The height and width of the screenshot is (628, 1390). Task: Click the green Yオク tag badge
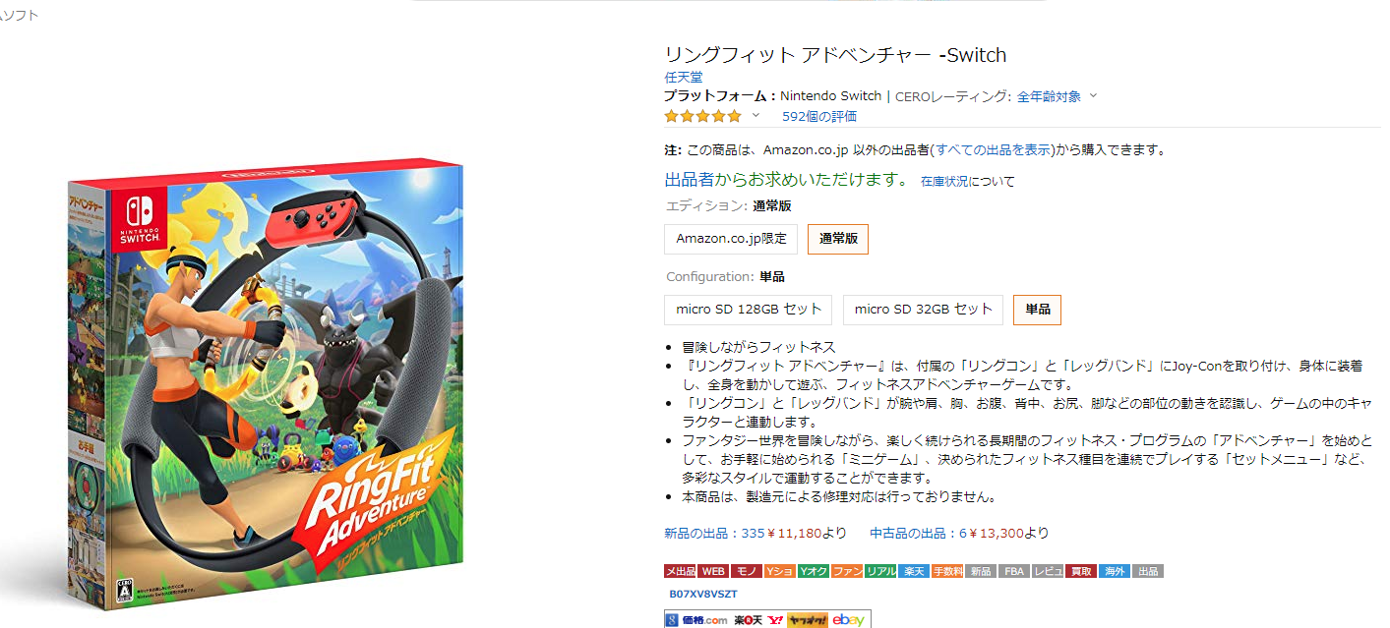point(814,571)
